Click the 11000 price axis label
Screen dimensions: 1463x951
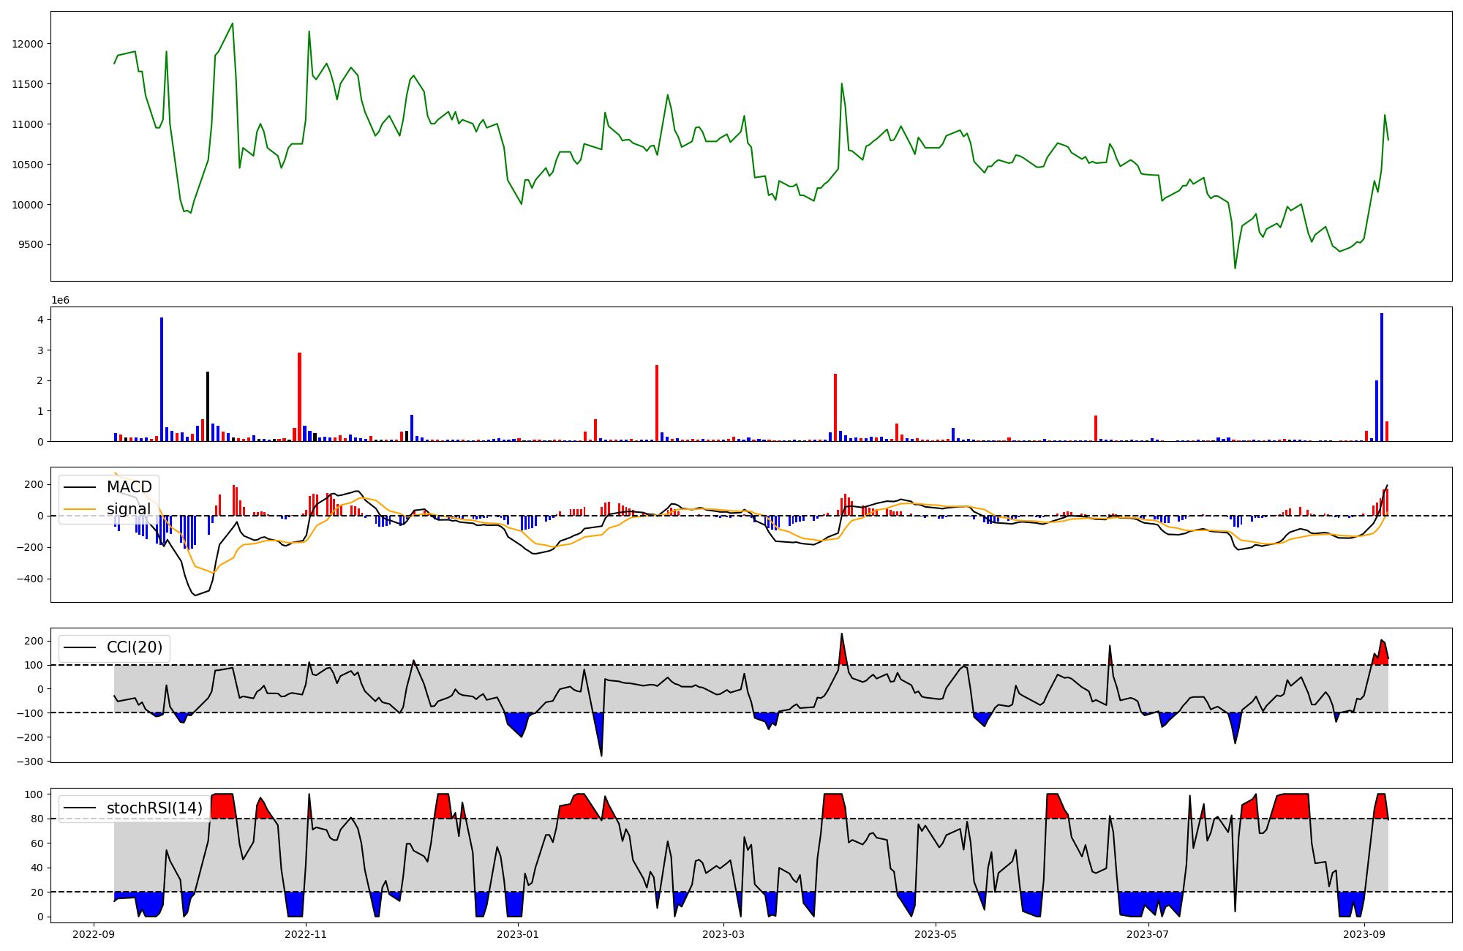28,124
